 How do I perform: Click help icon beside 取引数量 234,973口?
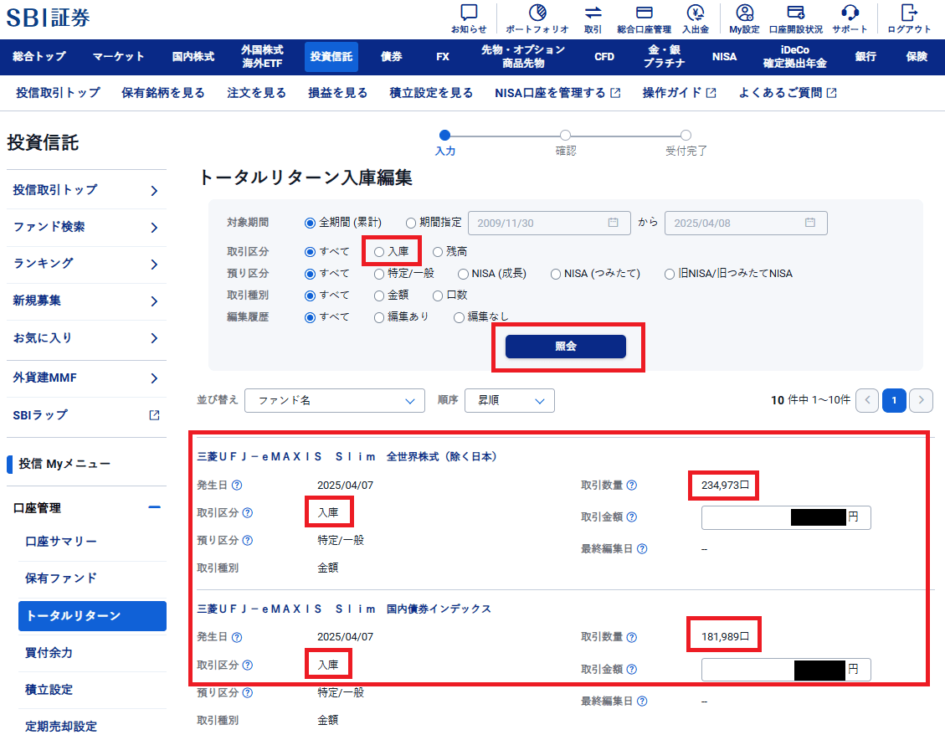[632, 486]
